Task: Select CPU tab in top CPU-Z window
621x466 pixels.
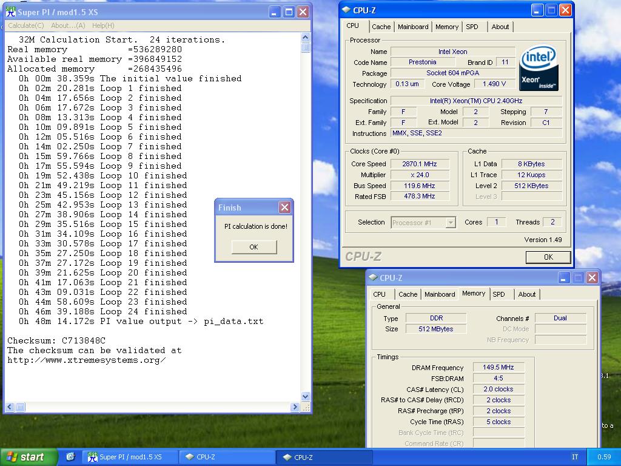Action: [x=352, y=25]
